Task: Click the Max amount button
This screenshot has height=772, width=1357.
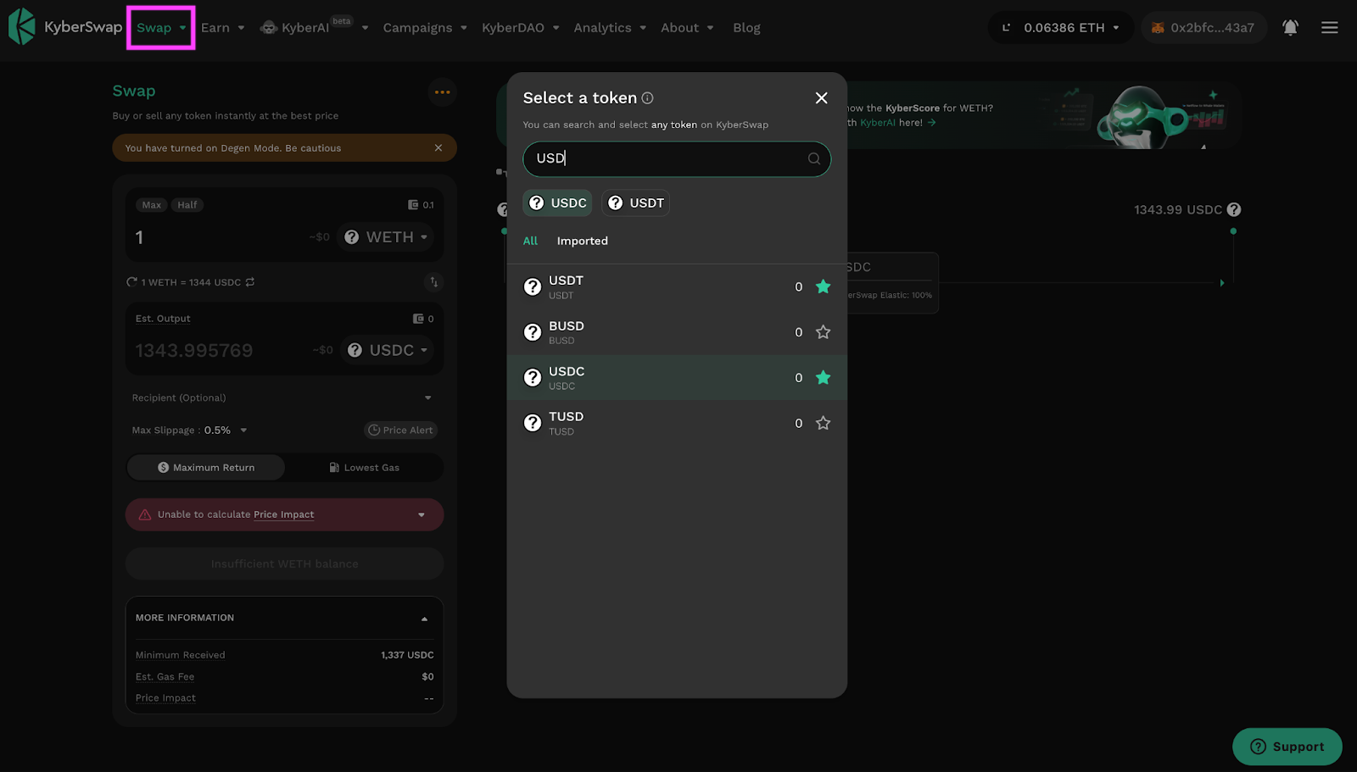Action: 152,205
